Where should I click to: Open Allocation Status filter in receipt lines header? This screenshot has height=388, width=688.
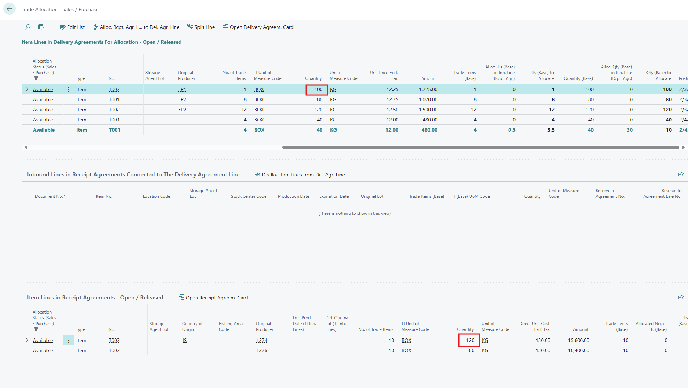pyautogui.click(x=36, y=329)
